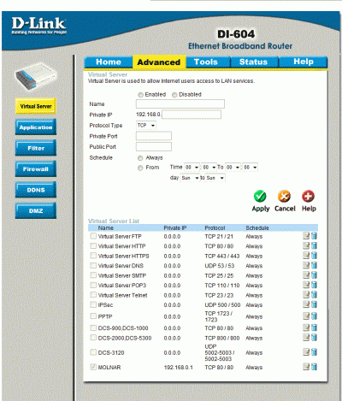Image resolution: width=342 pixels, height=401 pixels.
Task: Delete the PPTP entry
Action: pos(314,316)
